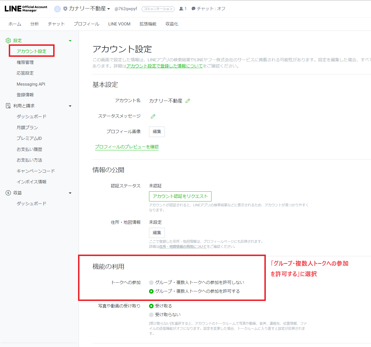Open the 収益化 tab
This screenshot has height=347, width=371.
click(172, 24)
